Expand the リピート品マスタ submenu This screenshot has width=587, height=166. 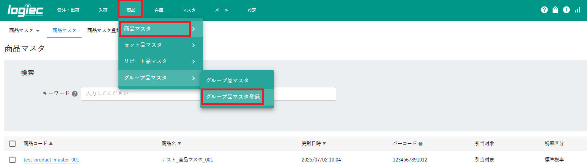(x=160, y=61)
